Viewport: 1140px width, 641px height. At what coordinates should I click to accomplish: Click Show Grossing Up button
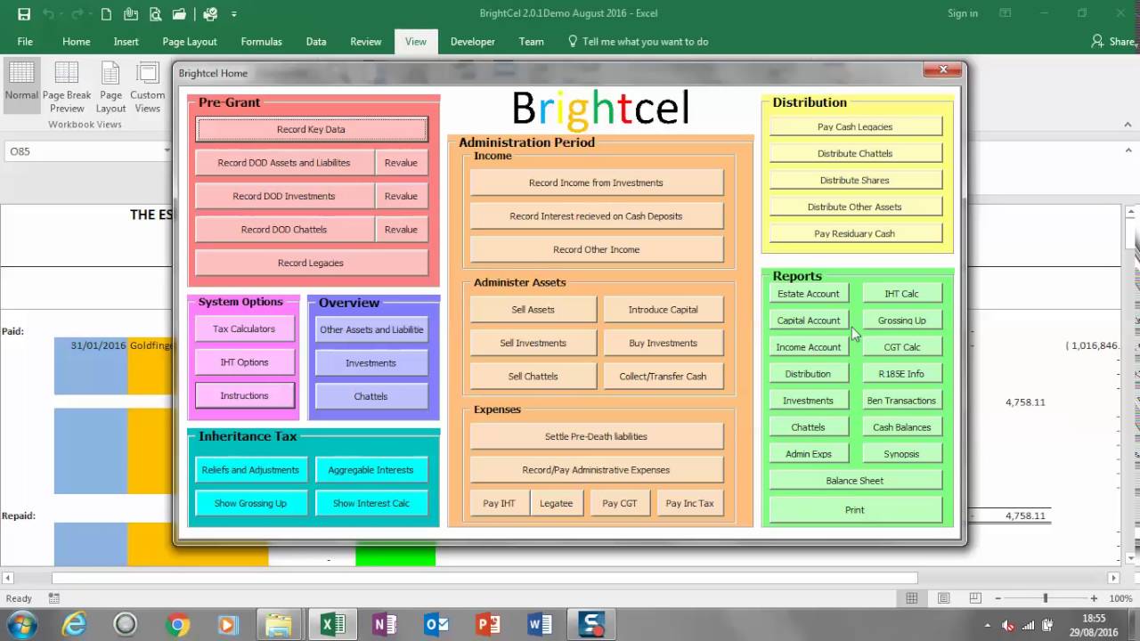pyautogui.click(x=250, y=503)
